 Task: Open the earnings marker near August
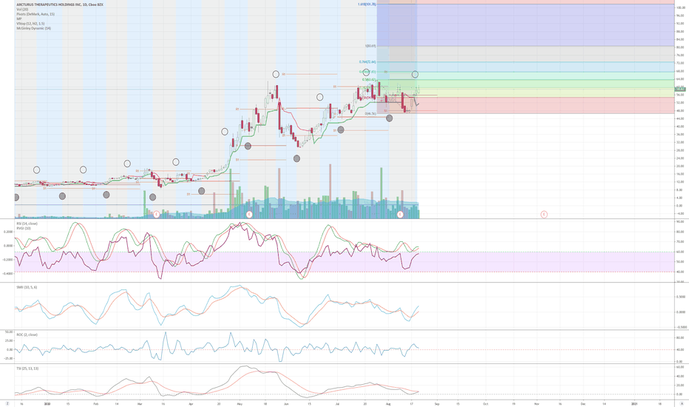click(400, 215)
